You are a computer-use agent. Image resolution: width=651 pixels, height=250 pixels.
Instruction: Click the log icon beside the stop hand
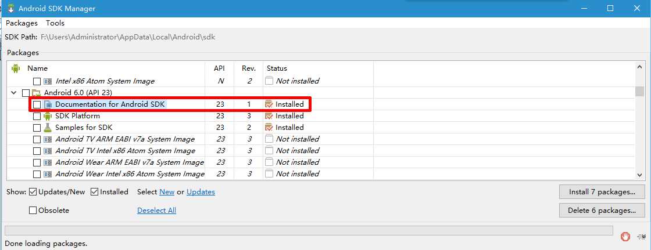(641, 237)
